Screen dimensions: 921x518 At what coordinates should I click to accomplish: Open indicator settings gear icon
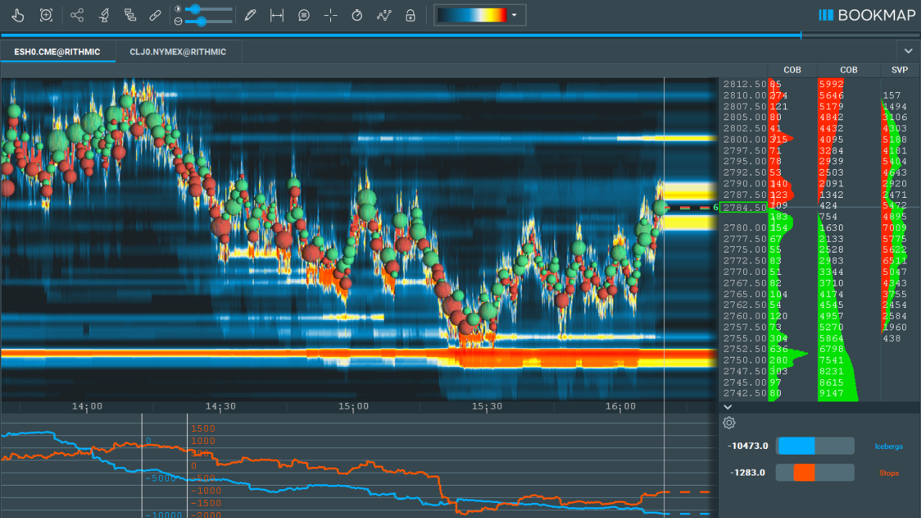click(x=729, y=423)
